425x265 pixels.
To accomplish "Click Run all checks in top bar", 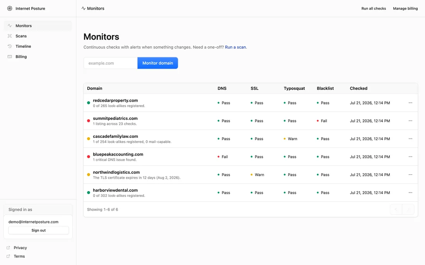I will tap(374, 8).
